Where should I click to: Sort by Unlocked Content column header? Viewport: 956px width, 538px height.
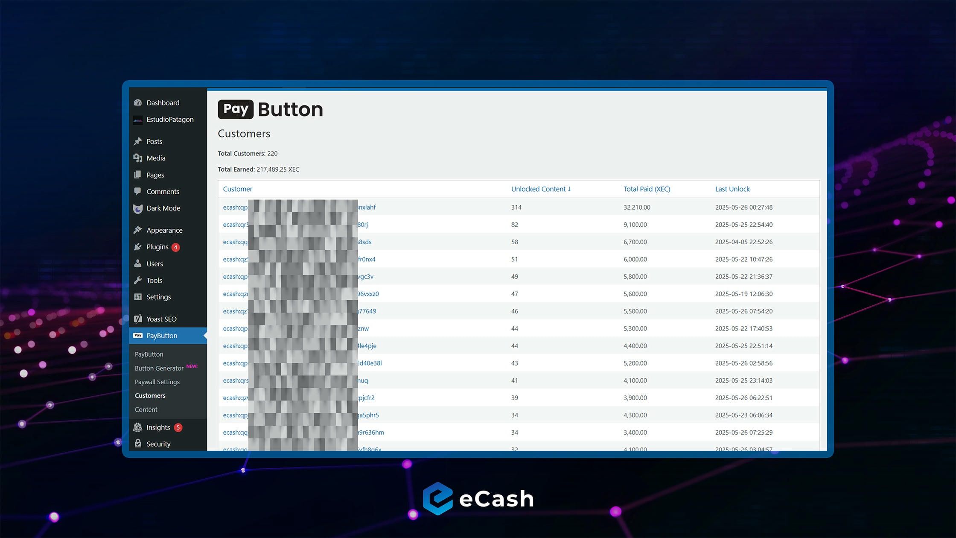click(x=540, y=189)
